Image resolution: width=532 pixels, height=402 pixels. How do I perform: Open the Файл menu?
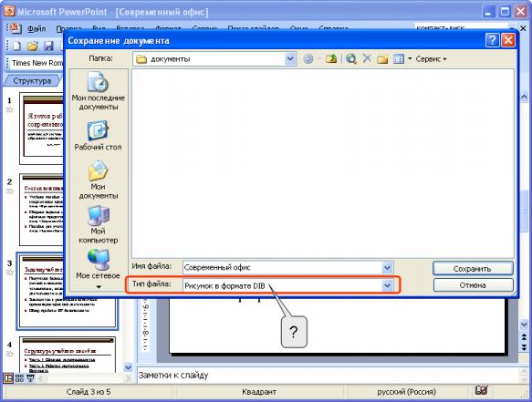pos(37,29)
